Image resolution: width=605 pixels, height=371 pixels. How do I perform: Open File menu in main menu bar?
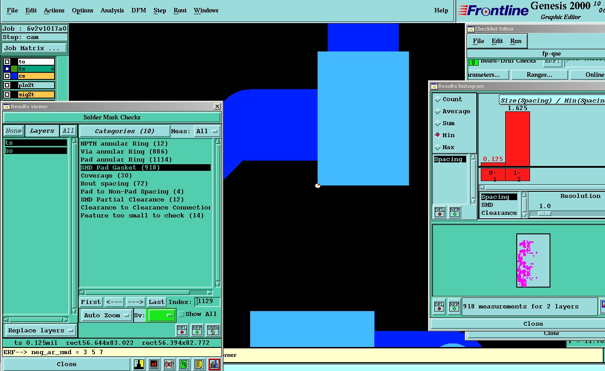click(x=12, y=10)
